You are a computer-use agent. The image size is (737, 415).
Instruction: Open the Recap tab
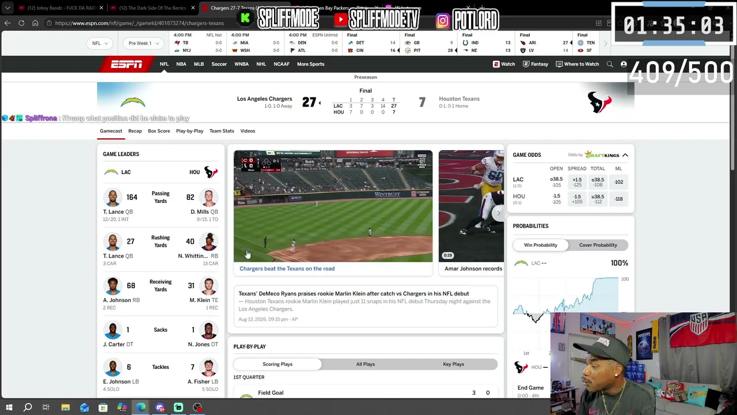coord(135,131)
